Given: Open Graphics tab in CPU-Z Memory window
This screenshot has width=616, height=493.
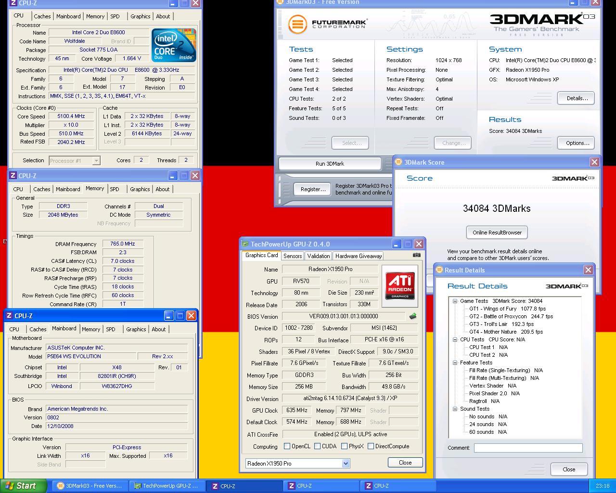Looking at the screenshot, I should tap(140, 189).
